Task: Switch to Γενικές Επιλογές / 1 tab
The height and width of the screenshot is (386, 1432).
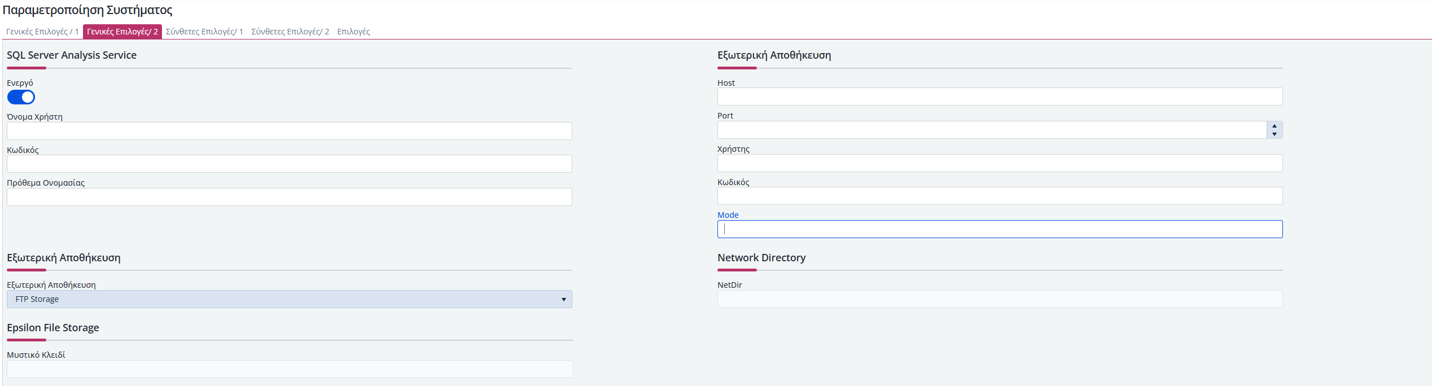Action: 42,32
